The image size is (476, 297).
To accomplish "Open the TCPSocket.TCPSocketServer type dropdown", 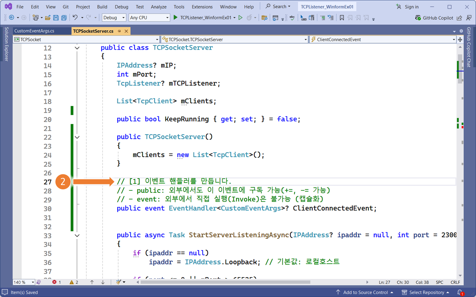I will (235, 40).
